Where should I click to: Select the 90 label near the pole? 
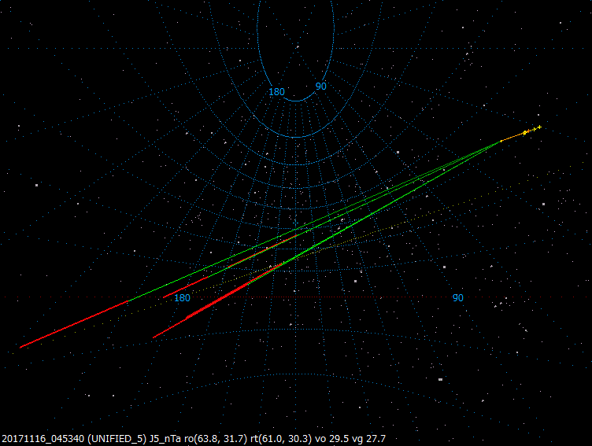[x=320, y=86]
